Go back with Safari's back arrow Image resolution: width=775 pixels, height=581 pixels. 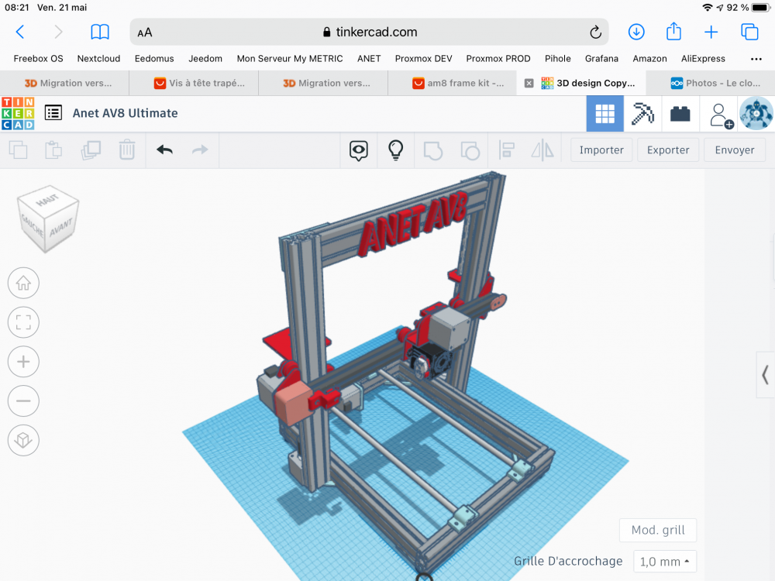(x=20, y=32)
